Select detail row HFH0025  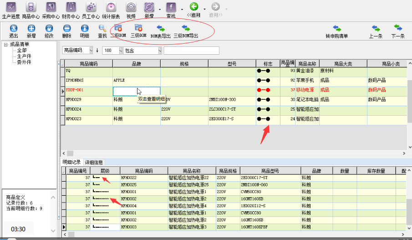pyautogui.click(x=143, y=185)
